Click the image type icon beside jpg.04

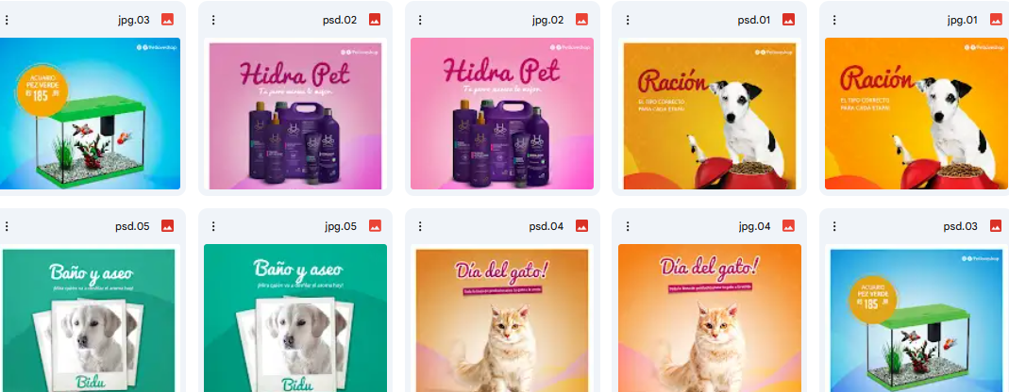click(789, 226)
